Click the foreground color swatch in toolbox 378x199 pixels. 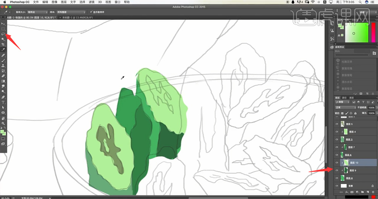point(2,132)
